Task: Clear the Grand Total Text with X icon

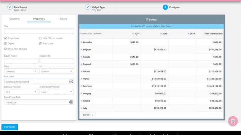Action: click(x=71, y=102)
